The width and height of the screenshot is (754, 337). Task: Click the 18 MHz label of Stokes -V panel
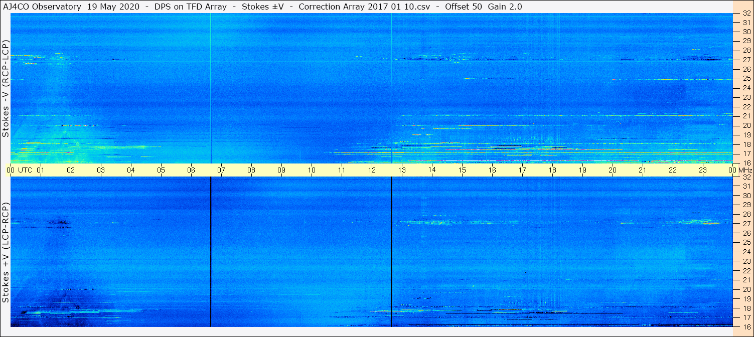746,144
